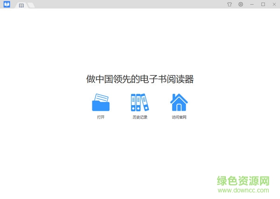Open the skin theme t-shirt icon
280x199 pixels.
click(229, 4)
